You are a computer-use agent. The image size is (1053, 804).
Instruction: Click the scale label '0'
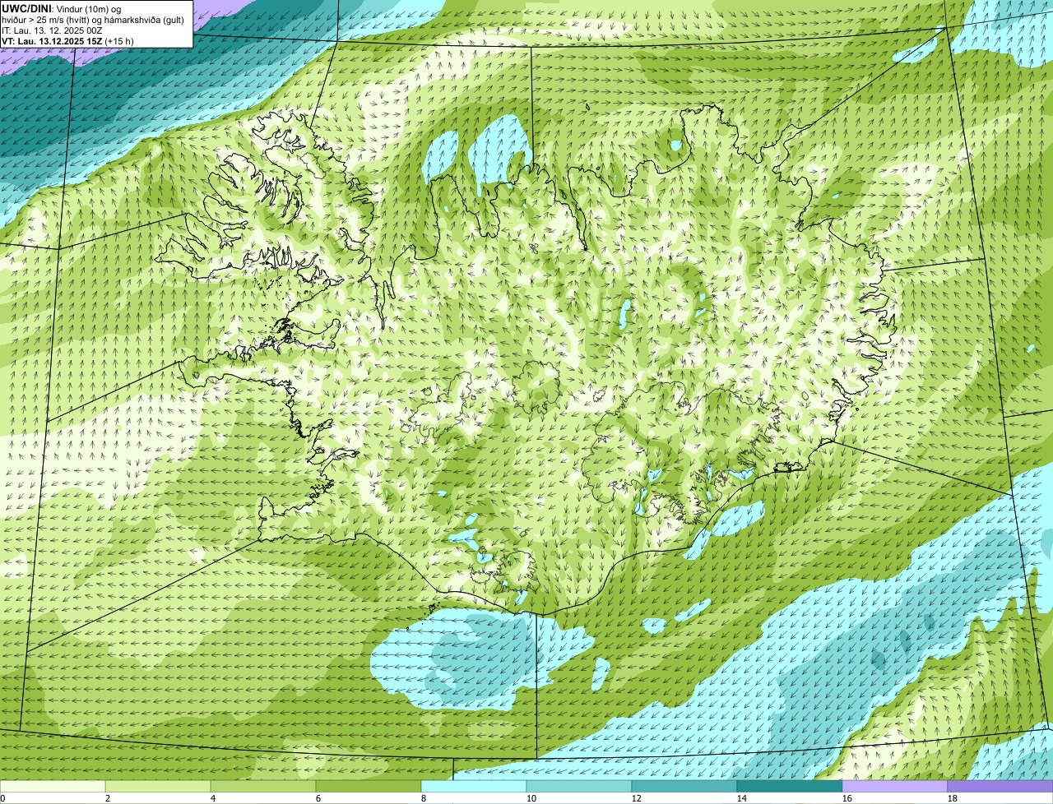click(2, 798)
